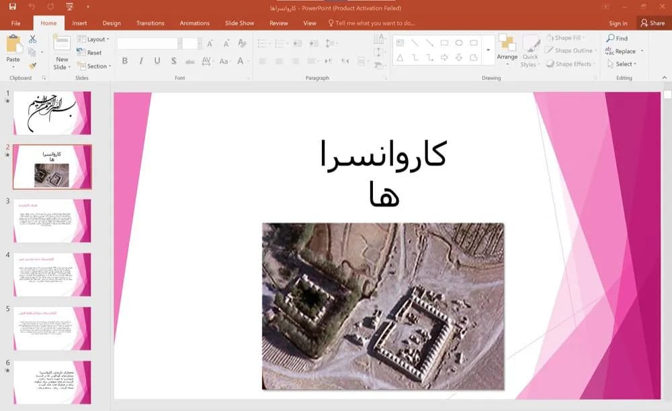Image resolution: width=672 pixels, height=411 pixels.
Task: Open Change Case Aa dropdown
Action: tap(224, 61)
